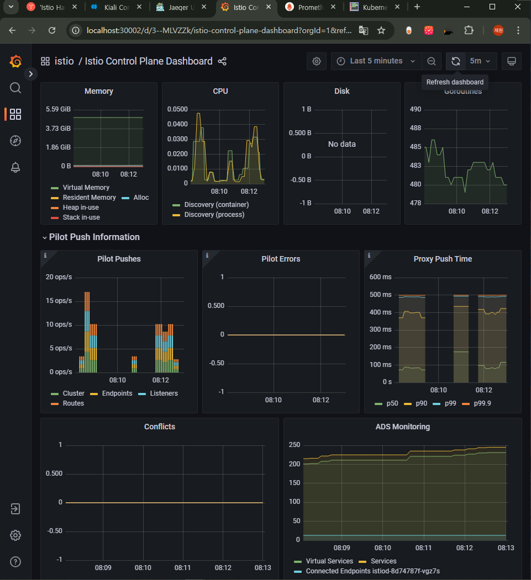Image resolution: width=531 pixels, height=580 pixels.
Task: Open the Memory panel title menu
Action: [99, 92]
